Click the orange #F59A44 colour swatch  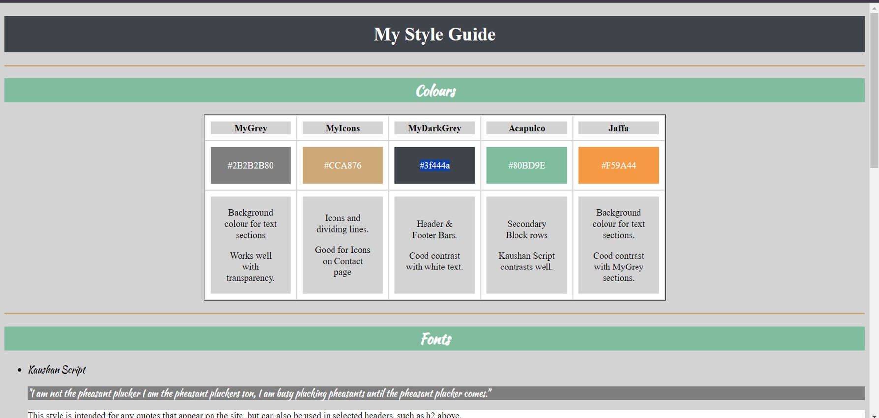coord(618,165)
